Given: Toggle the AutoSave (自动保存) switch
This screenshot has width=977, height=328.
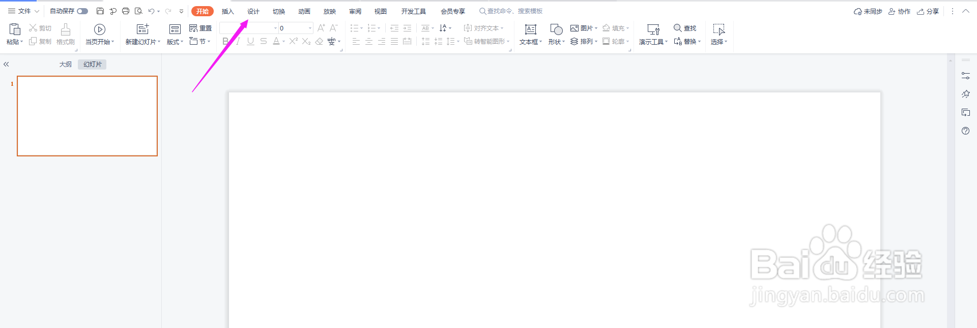Looking at the screenshot, I should (82, 11).
